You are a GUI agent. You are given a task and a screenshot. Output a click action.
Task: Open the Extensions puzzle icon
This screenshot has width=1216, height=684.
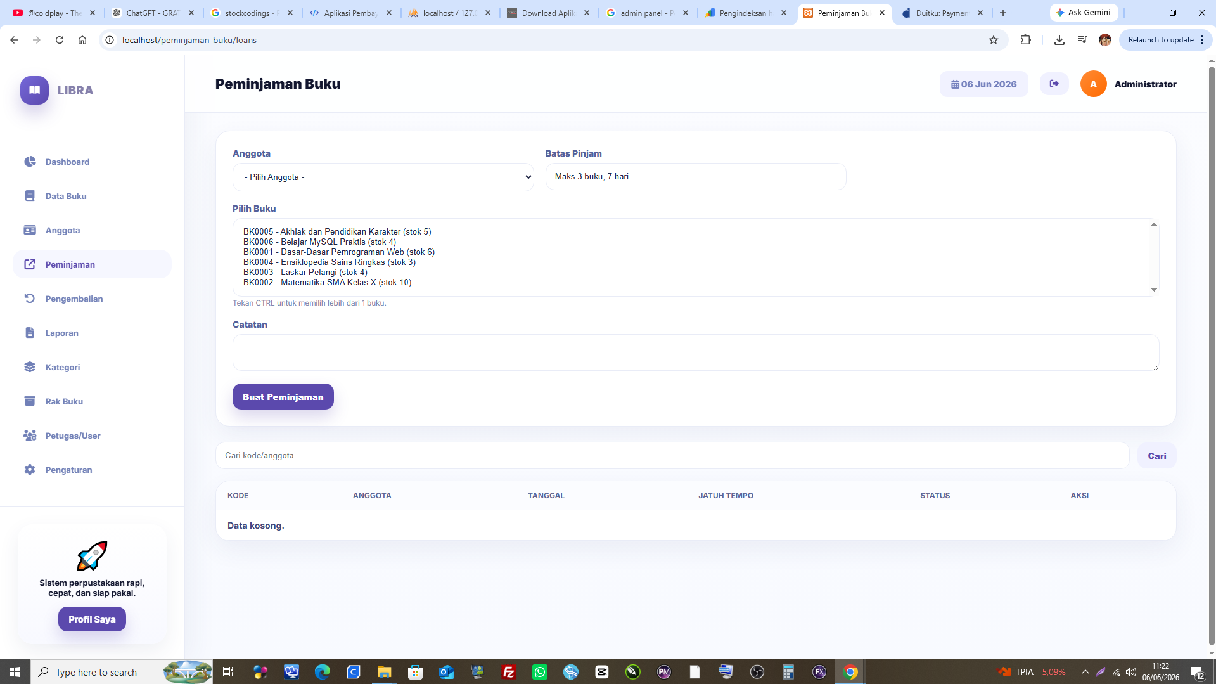click(x=1025, y=40)
